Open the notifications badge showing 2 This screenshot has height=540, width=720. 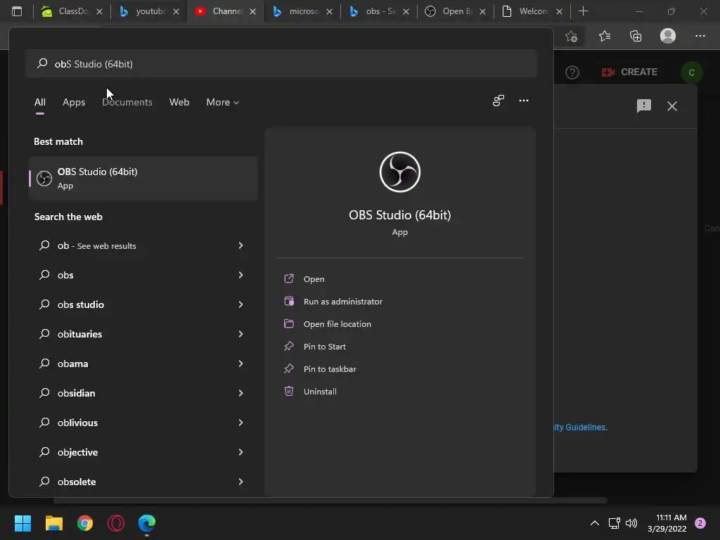[700, 523]
